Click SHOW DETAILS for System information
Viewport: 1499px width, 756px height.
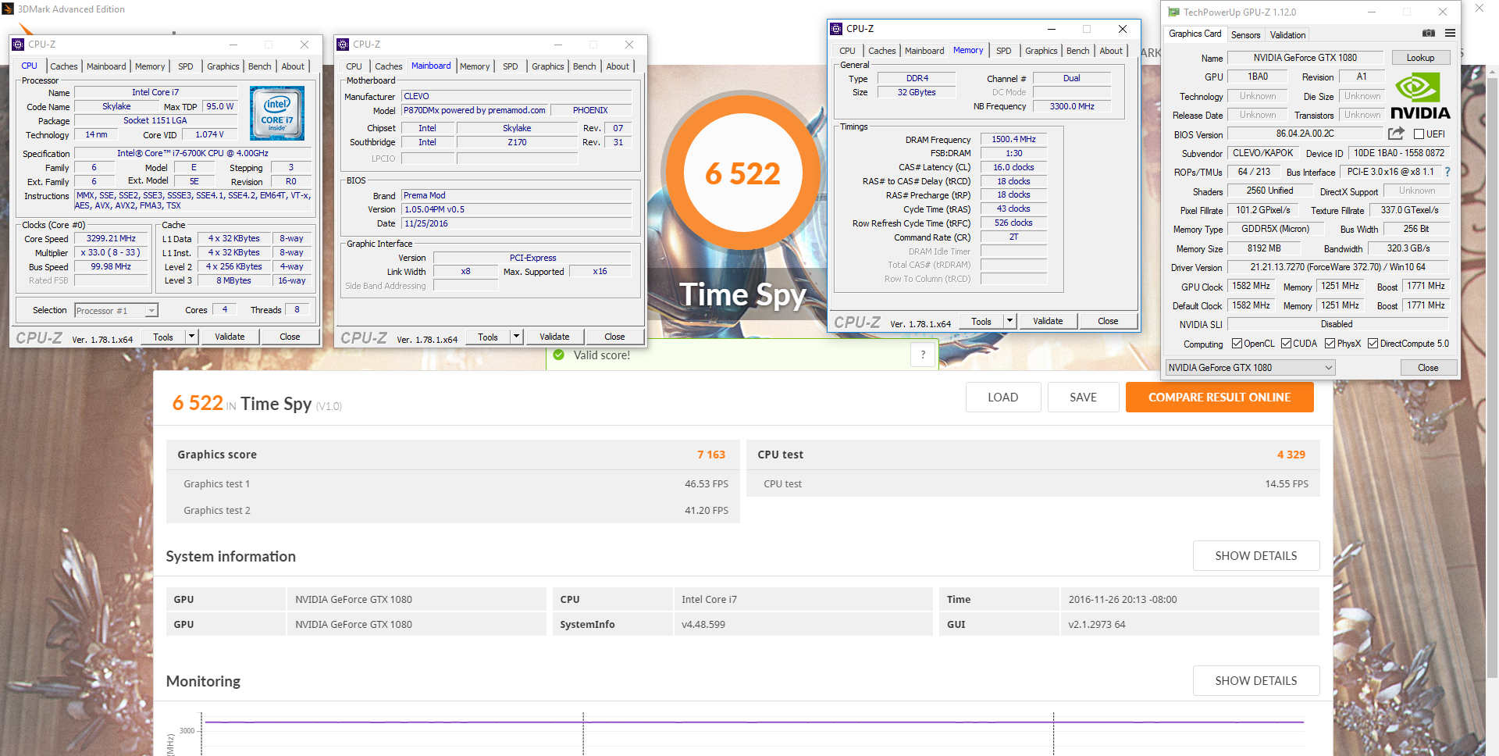(1256, 556)
